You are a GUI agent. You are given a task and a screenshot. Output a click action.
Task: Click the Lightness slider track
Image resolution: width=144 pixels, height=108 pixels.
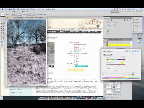point(116,70)
